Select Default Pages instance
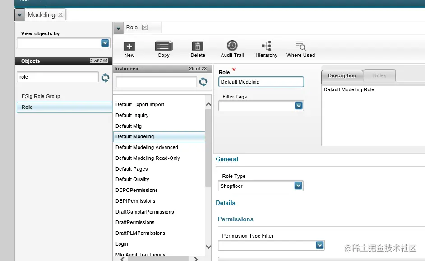 tap(132, 169)
